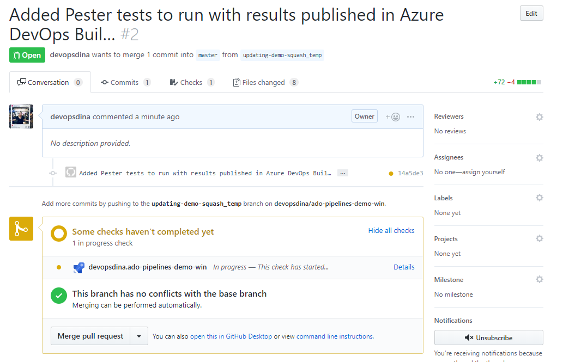Click the pull request number #2

click(129, 34)
